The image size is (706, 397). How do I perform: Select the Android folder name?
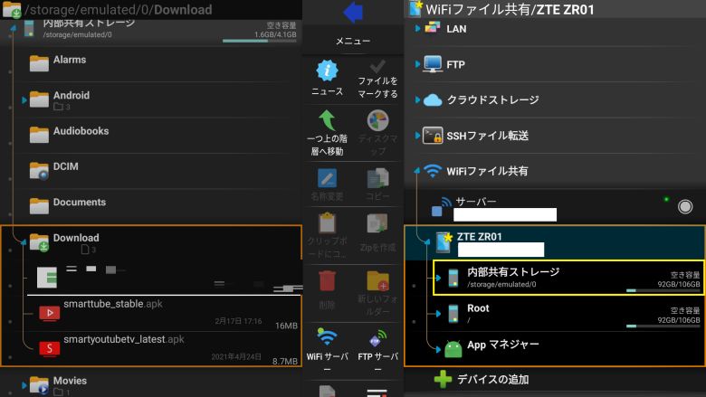point(72,95)
